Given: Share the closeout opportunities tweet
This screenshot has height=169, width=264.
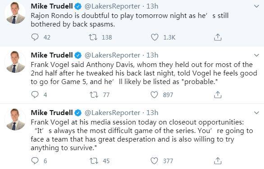Looking at the screenshot, I should (x=218, y=161).
